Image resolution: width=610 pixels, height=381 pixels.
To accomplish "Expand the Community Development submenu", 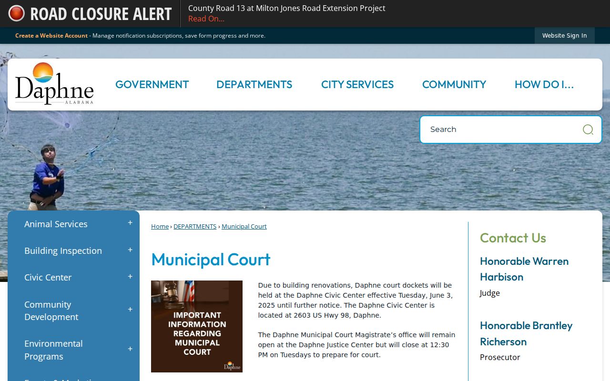I will [130, 310].
